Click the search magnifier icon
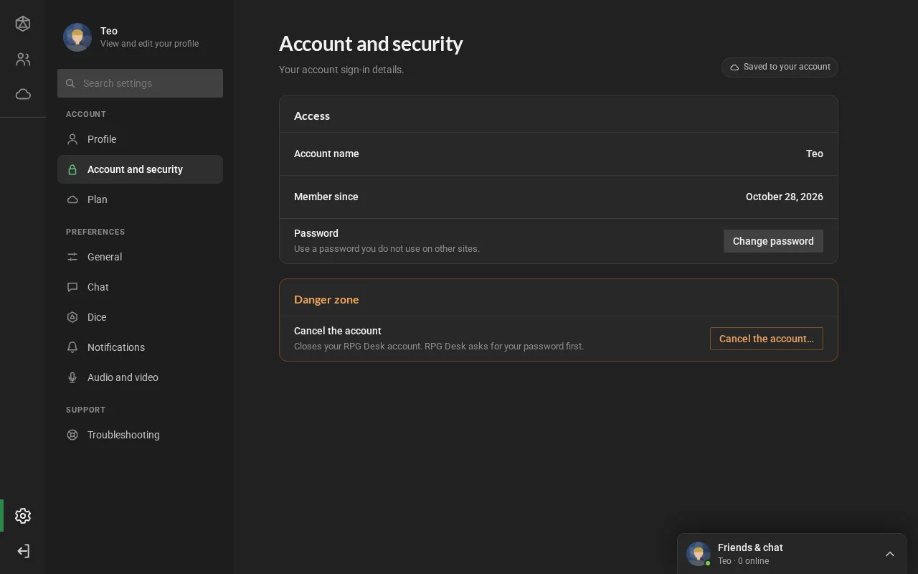 click(x=70, y=83)
